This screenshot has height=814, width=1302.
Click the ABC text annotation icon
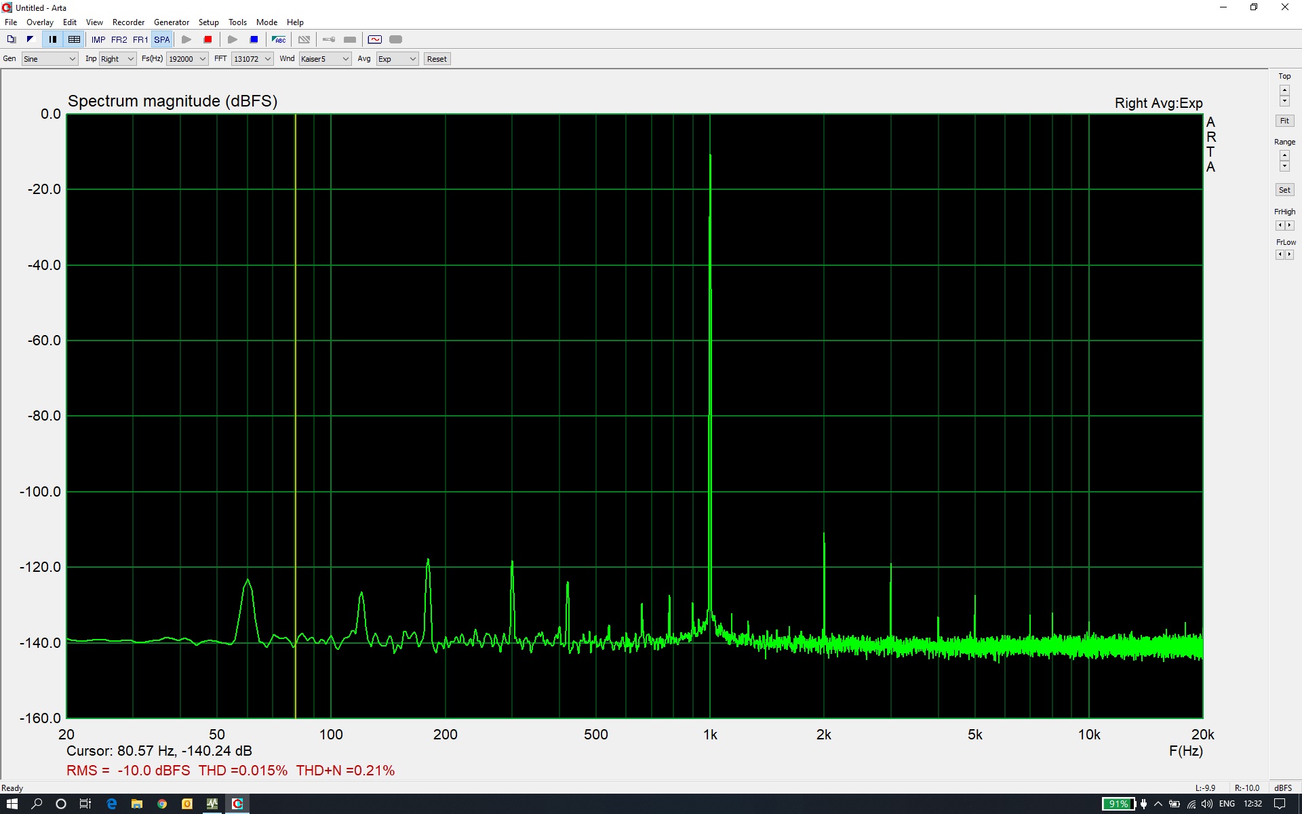(279, 39)
